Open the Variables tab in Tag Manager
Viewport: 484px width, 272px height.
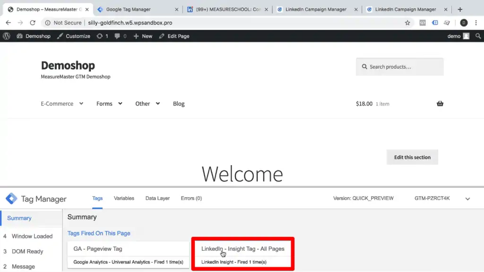[124, 198]
